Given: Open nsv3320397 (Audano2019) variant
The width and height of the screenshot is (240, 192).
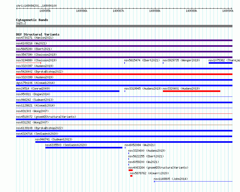Looking at the screenshot, I should point(35,66).
